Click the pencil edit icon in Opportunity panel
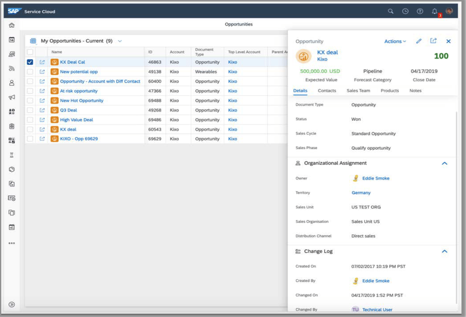This screenshot has height=317, width=466. 419,41
